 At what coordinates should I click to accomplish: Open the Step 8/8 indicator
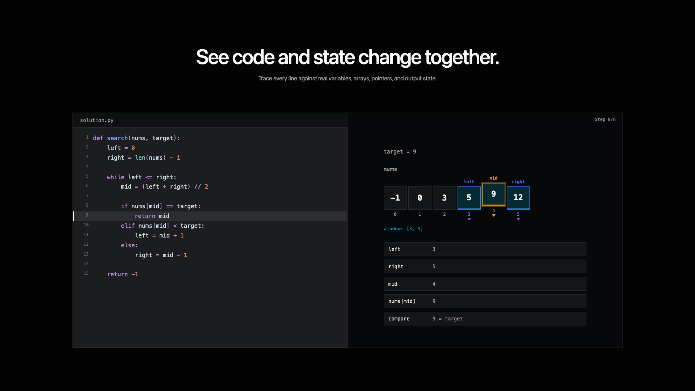605,119
